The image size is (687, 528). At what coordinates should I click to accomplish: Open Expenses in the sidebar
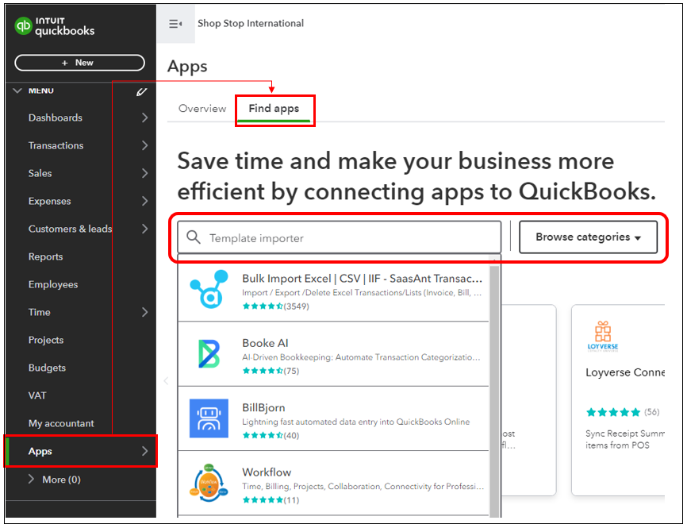pos(49,201)
